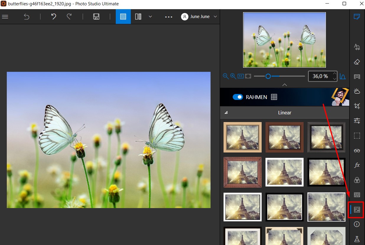The width and height of the screenshot is (365, 245).
Task: Select the Crop tool
Action: (357, 106)
